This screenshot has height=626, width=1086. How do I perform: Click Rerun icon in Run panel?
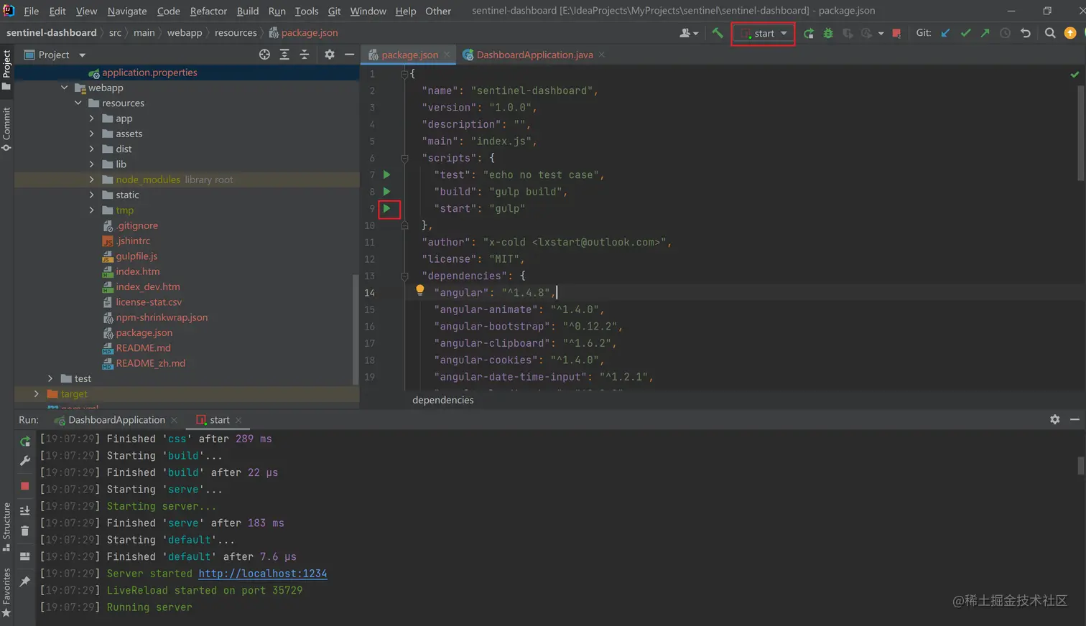pyautogui.click(x=25, y=442)
